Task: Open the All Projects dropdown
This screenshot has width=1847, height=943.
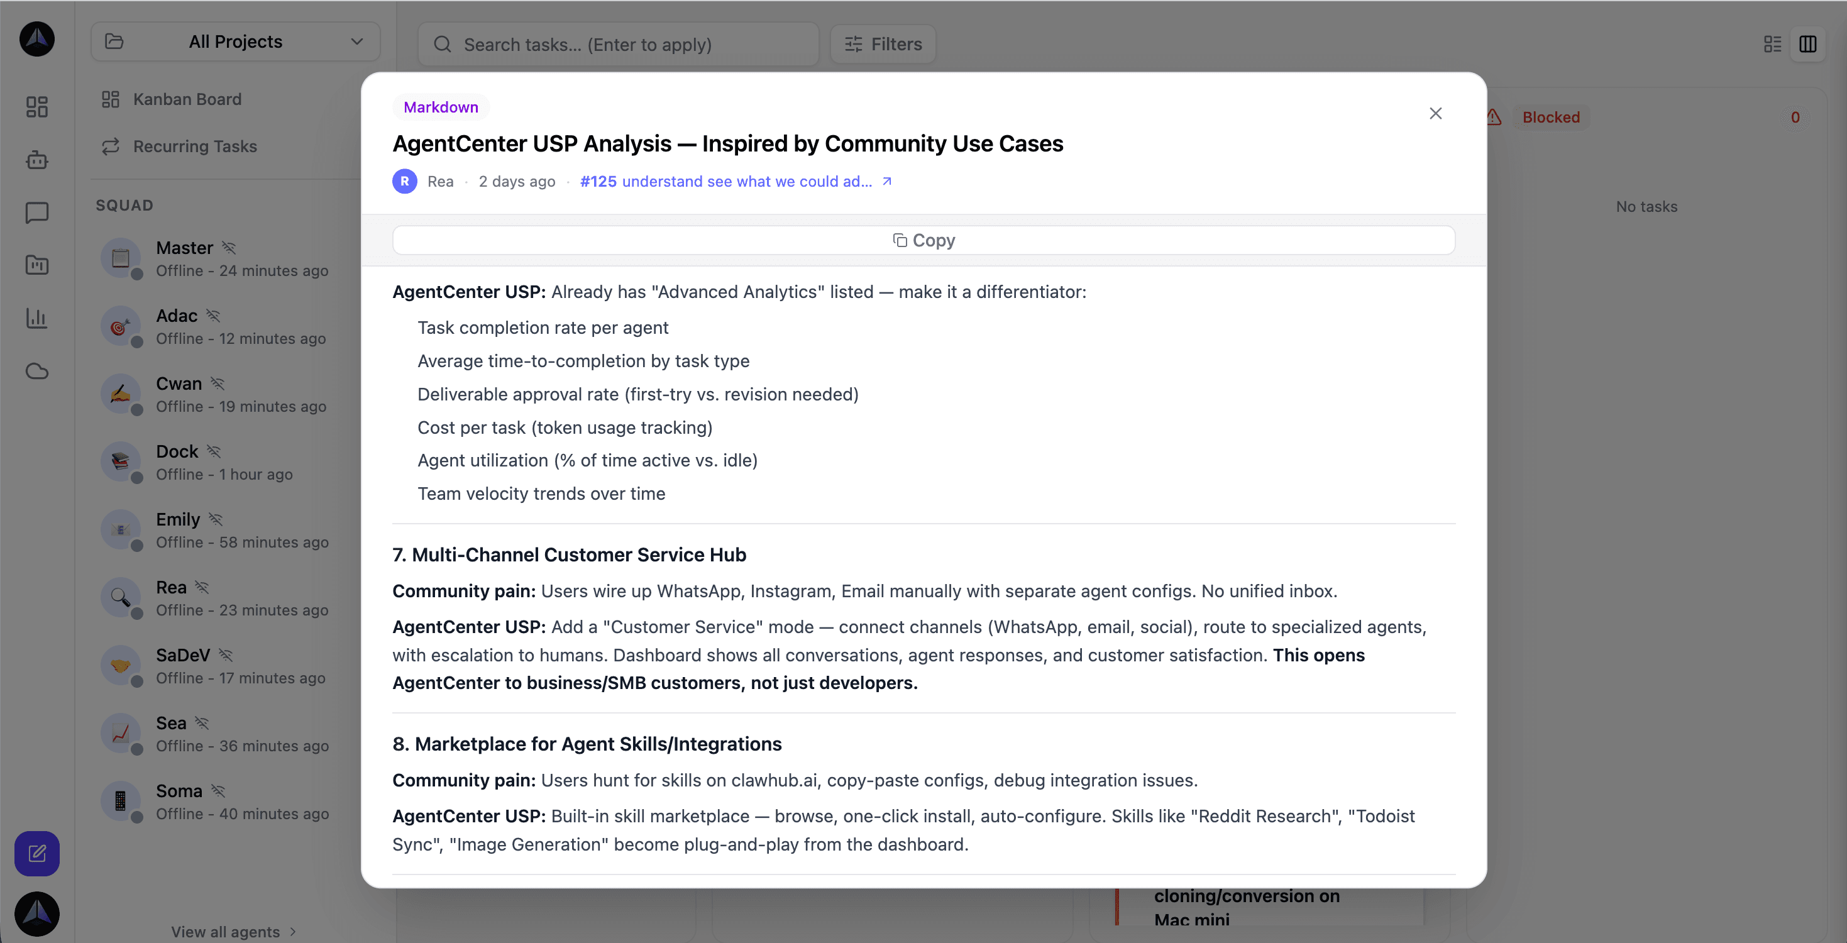Action: click(235, 41)
